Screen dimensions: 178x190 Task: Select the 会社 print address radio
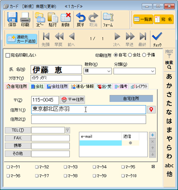(130, 55)
